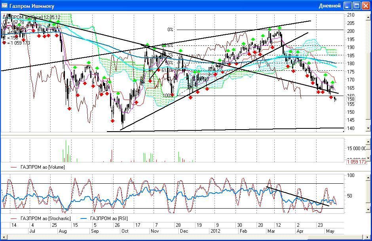Screen dimensions: 372x241
Task: Click the 2012 year label on time axis
Action: (215, 231)
